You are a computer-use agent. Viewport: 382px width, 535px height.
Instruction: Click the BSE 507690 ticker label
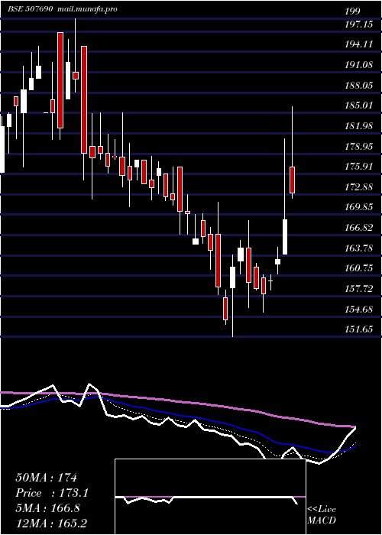coord(30,9)
